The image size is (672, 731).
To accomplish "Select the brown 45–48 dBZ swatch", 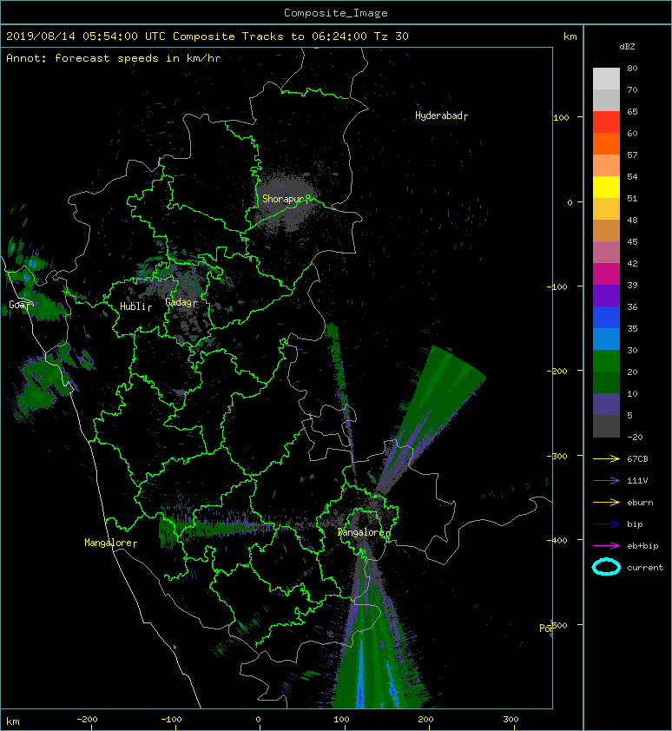I will click(x=606, y=231).
